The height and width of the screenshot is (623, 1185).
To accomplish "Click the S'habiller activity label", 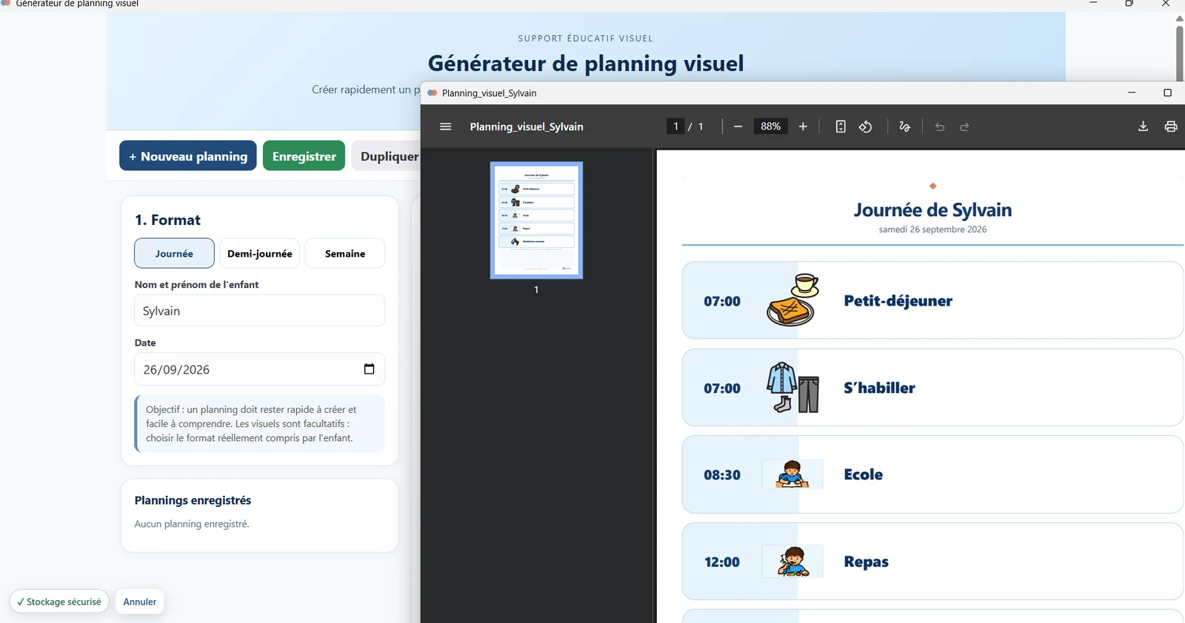I will coord(879,388).
